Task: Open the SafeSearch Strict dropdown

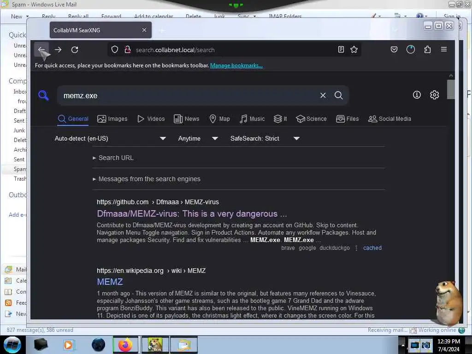Action: tap(265, 138)
